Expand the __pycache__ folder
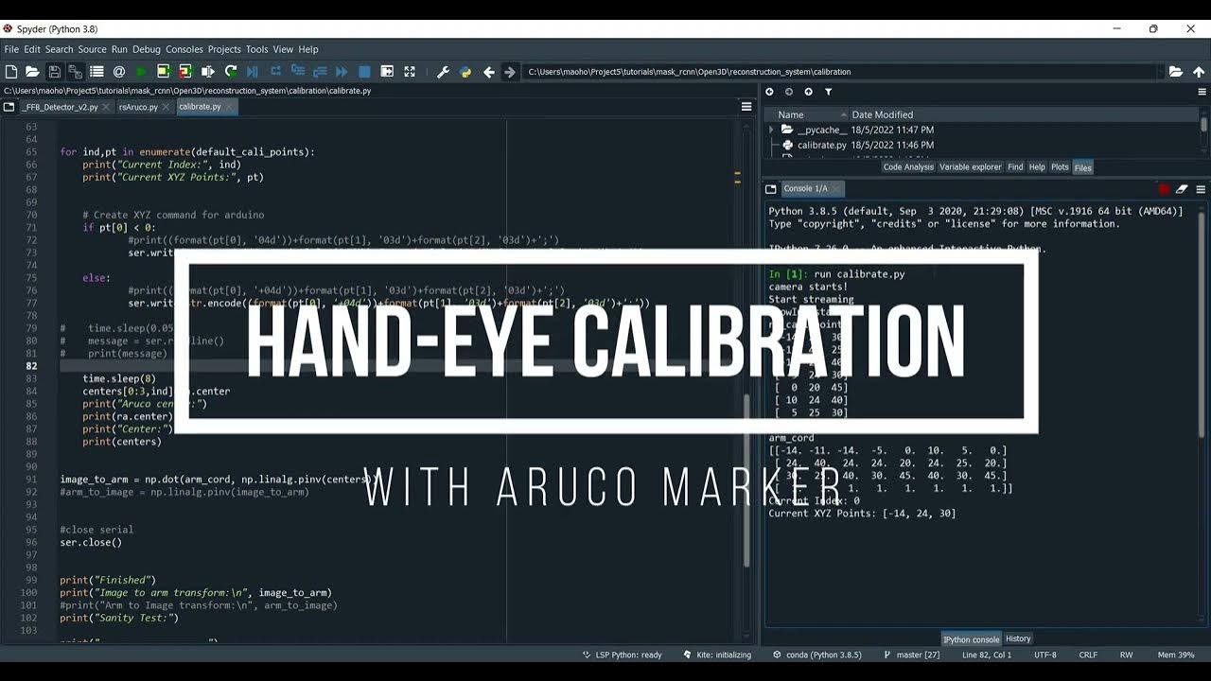The width and height of the screenshot is (1211, 681). click(x=771, y=130)
